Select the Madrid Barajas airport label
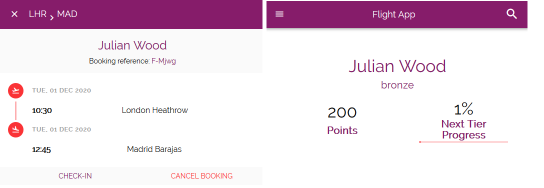The height and width of the screenshot is (188, 544). [154, 149]
